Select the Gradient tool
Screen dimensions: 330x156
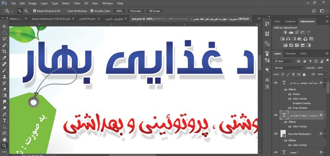click(4, 95)
